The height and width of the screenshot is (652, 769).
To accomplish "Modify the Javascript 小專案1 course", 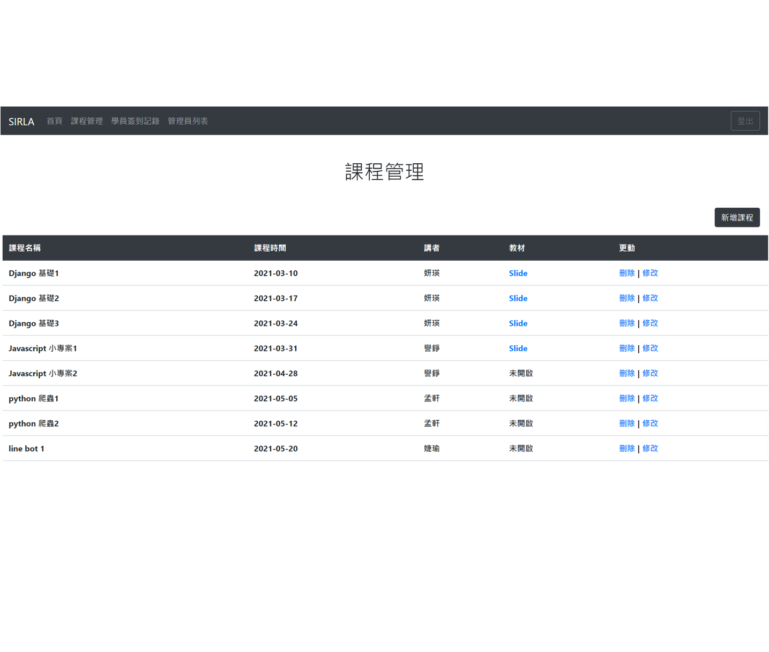I will coord(650,348).
